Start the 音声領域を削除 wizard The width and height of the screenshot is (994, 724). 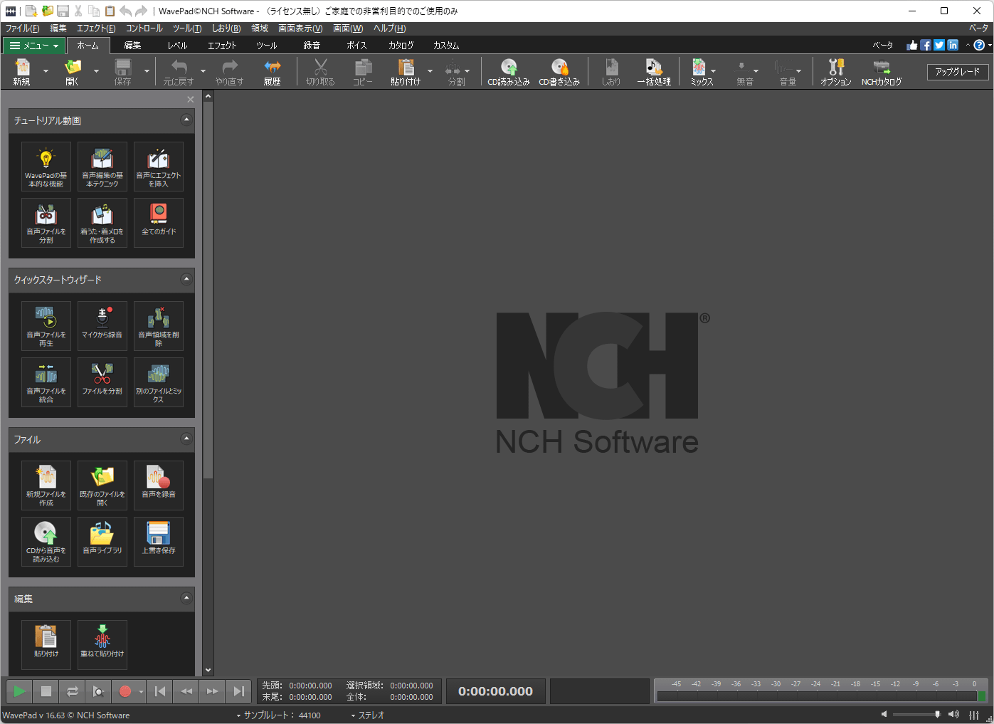pos(159,326)
